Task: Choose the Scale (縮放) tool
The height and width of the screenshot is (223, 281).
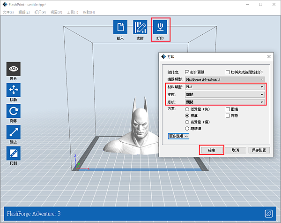Action: pyautogui.click(x=13, y=132)
